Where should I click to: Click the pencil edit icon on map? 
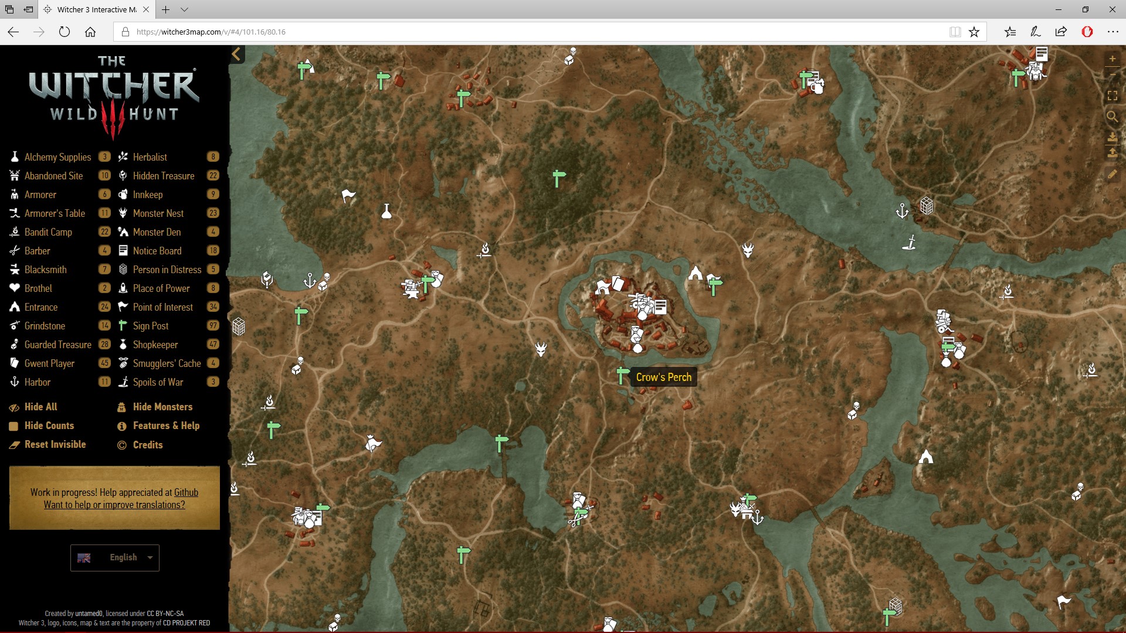1112,174
